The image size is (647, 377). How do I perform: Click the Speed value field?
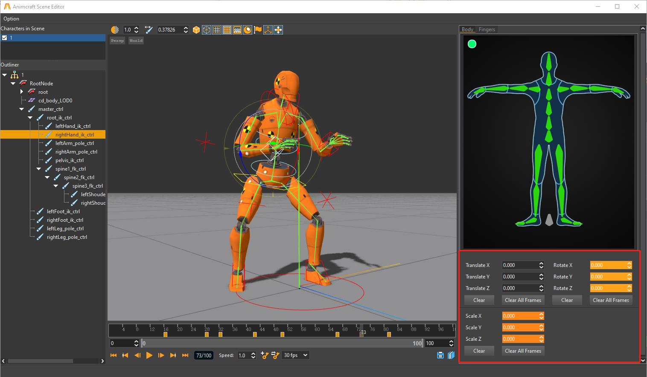coord(244,355)
